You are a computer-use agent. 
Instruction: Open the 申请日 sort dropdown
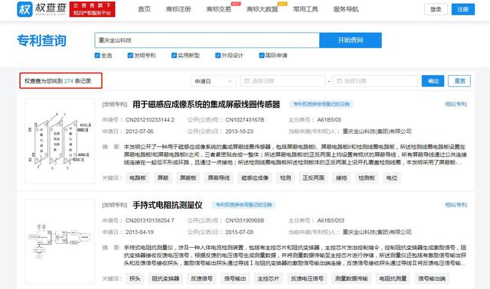point(213,81)
